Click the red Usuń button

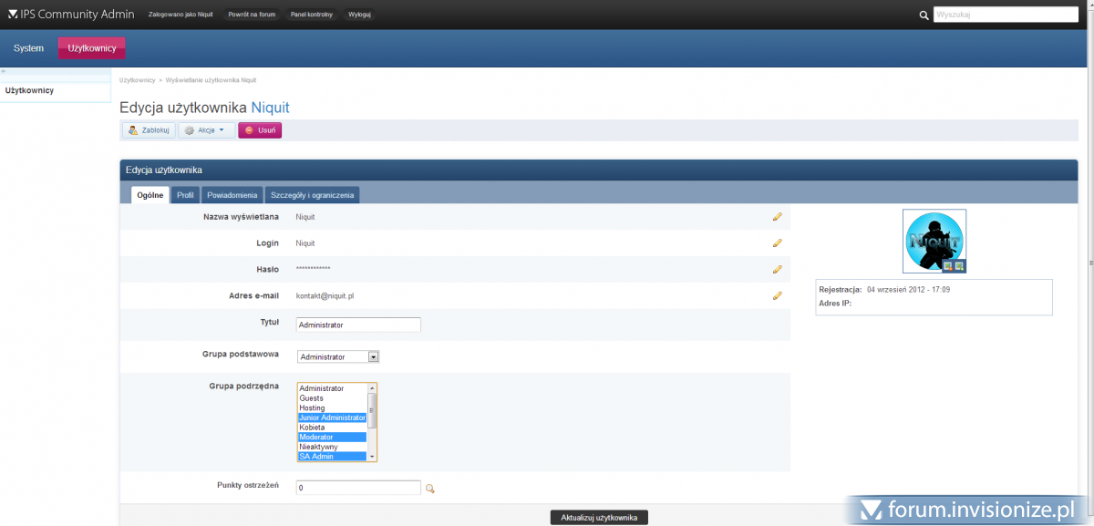tap(260, 130)
